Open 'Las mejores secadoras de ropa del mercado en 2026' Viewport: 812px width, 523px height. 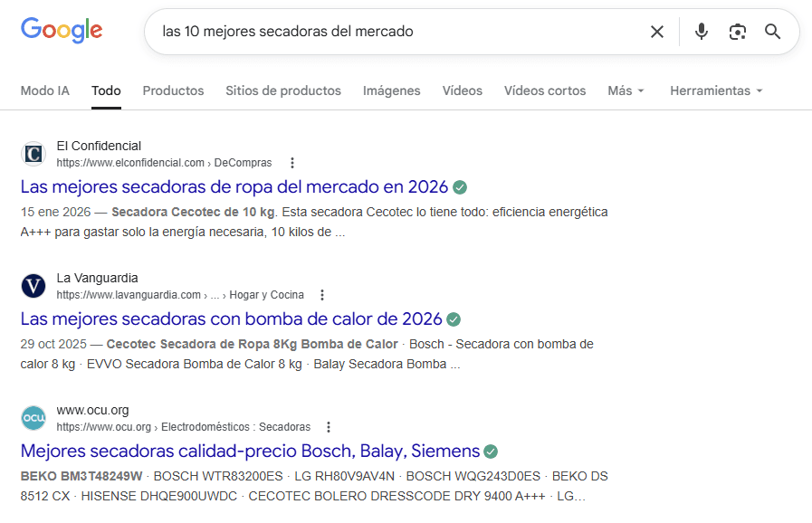[234, 186]
